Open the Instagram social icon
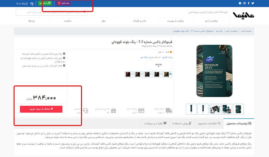This screenshot has width=269, height=157. pos(244,3)
